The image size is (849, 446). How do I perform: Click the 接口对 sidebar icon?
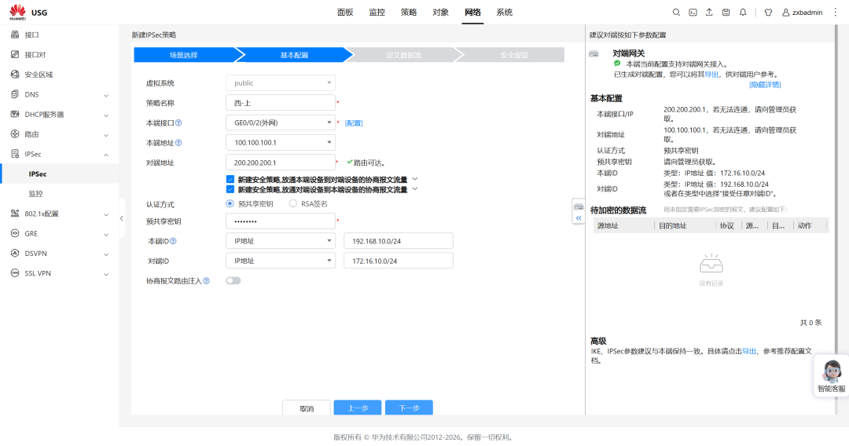[x=15, y=55]
